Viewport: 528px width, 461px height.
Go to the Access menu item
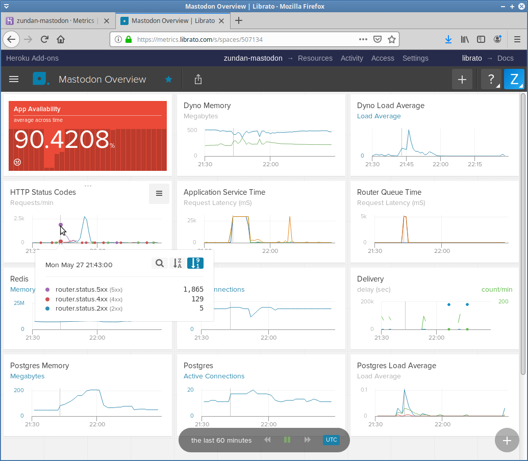point(383,58)
